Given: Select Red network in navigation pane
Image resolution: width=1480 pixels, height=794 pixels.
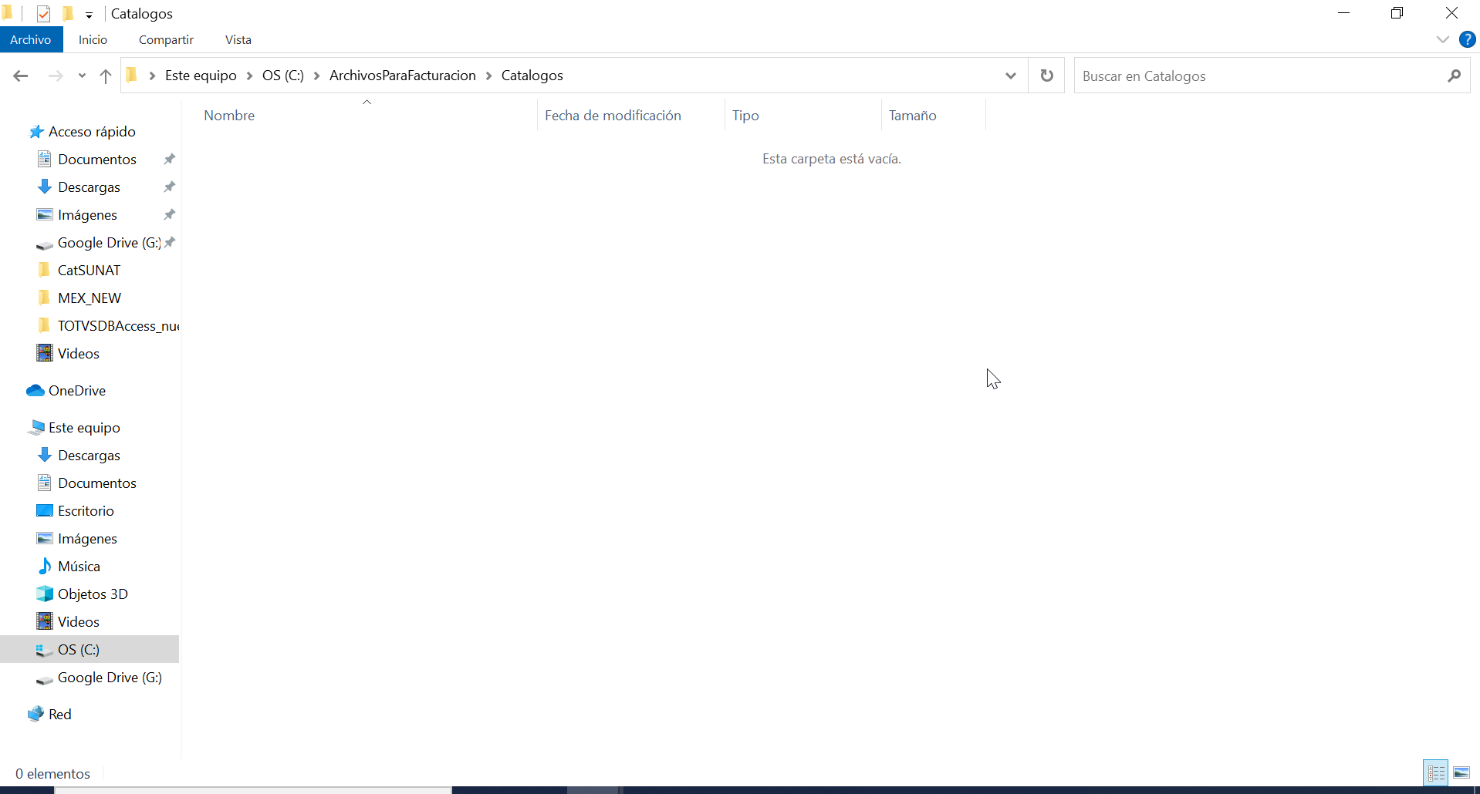Looking at the screenshot, I should click(59, 715).
